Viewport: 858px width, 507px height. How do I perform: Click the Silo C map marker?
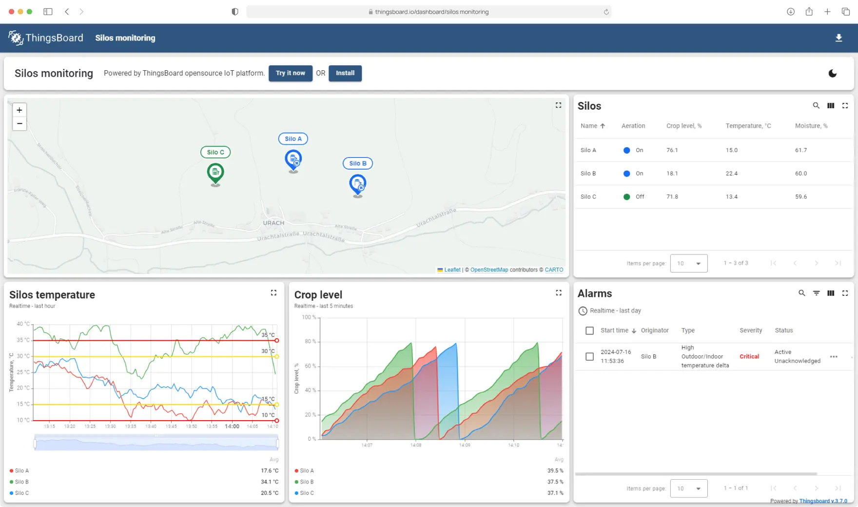(x=215, y=172)
